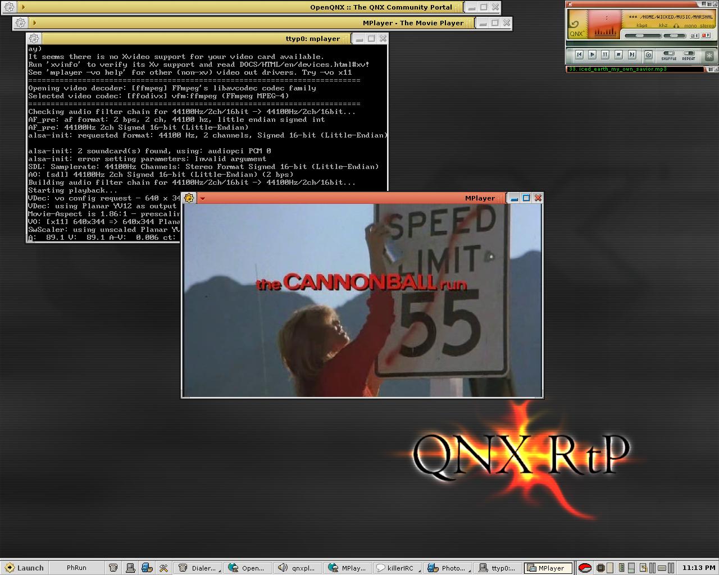Expand the OpenQNX window title arrow
This screenshot has height=575, width=719.
pos(23,7)
